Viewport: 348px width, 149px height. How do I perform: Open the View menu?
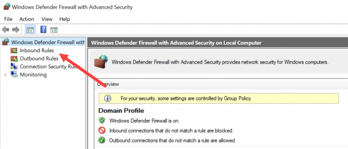tap(47, 19)
